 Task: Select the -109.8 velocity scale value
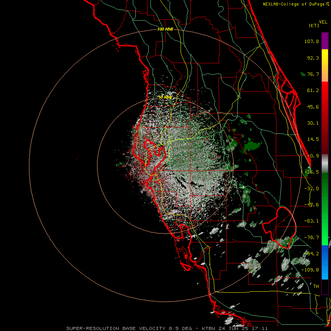310,270
